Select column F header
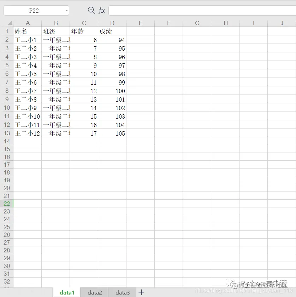The height and width of the screenshot is (297, 296). tap(169, 23)
